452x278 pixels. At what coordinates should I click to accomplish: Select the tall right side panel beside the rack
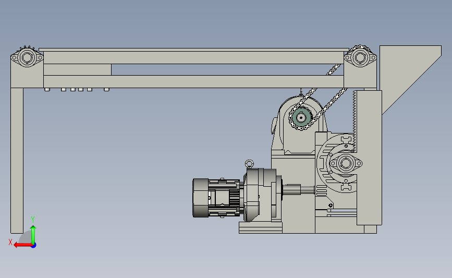(370, 158)
